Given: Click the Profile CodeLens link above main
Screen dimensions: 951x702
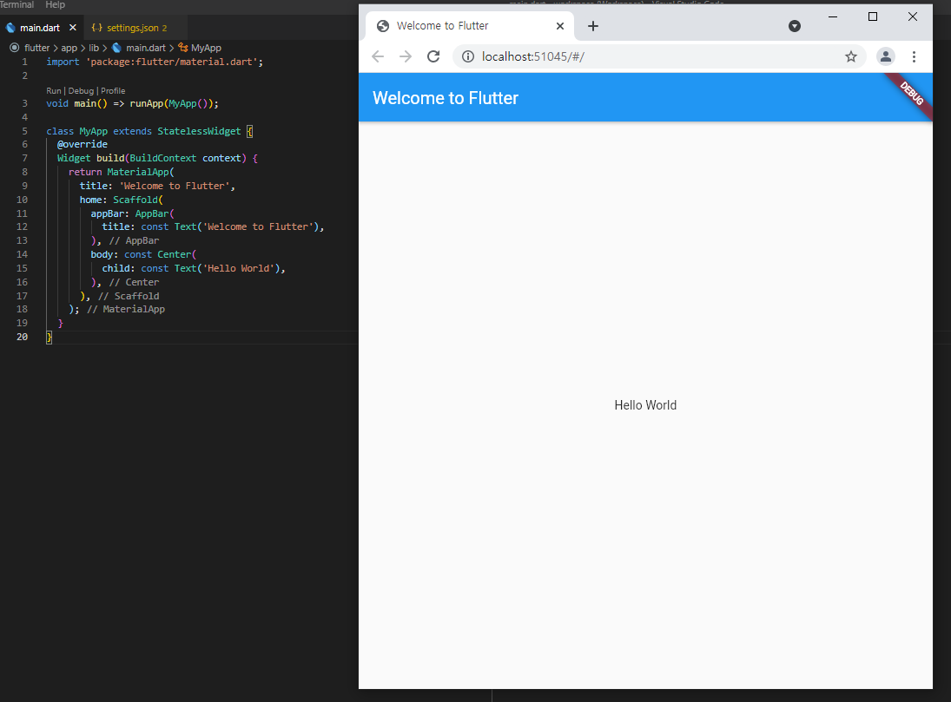Looking at the screenshot, I should point(113,91).
